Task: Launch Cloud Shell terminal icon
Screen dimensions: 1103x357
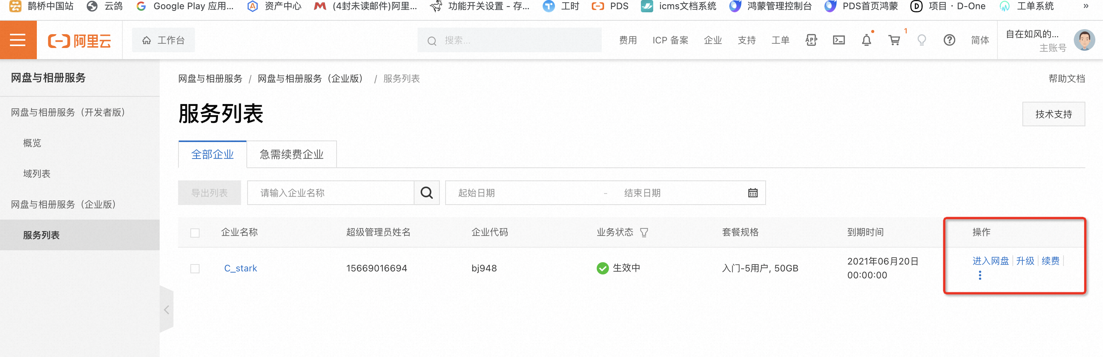Action: pyautogui.click(x=839, y=40)
